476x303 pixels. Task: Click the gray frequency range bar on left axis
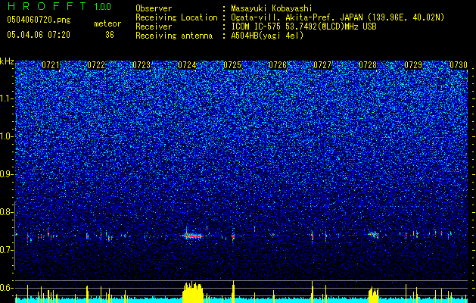click(x=15, y=235)
